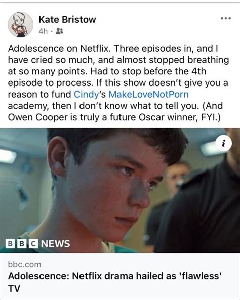Open the MakeLoveNotPorn tagged page link
This screenshot has width=240, height=300.
149,94
